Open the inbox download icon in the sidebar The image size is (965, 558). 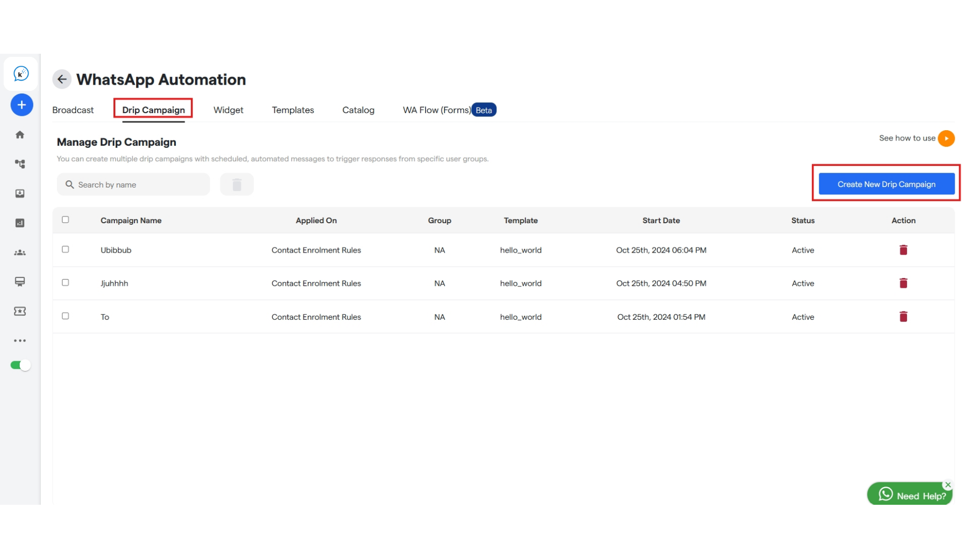20,194
